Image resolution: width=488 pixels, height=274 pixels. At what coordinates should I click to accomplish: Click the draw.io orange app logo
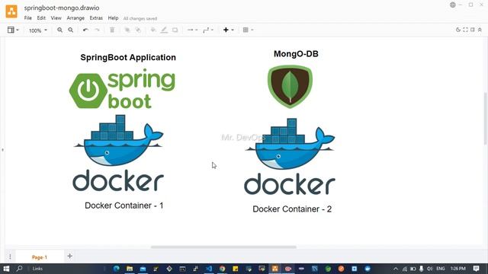pos(11,11)
